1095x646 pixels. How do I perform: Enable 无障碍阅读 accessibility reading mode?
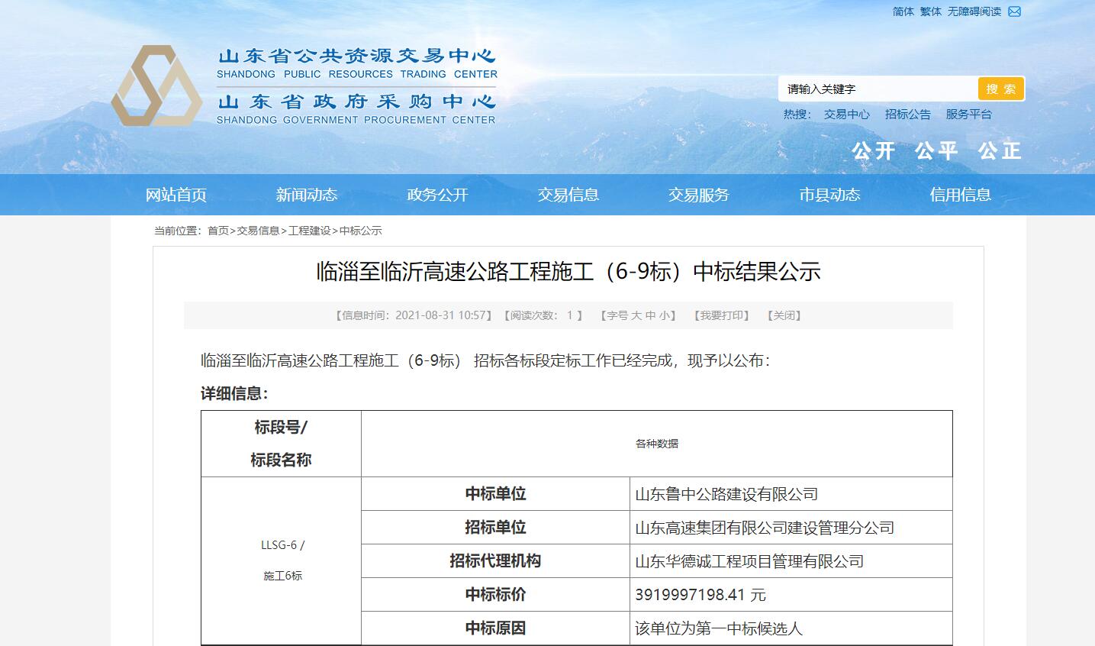pos(974,11)
